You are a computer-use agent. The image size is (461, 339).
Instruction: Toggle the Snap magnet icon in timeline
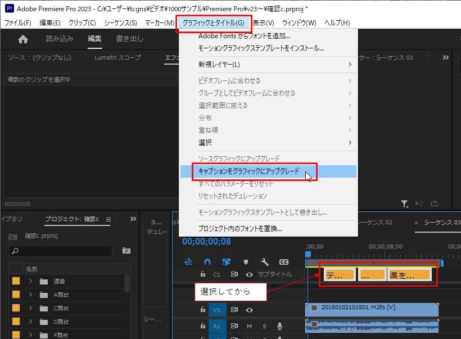pyautogui.click(x=207, y=261)
